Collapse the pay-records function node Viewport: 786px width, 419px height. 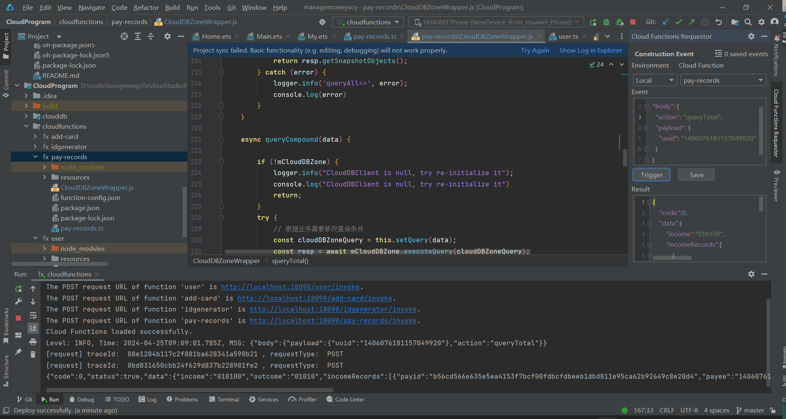[x=35, y=157]
